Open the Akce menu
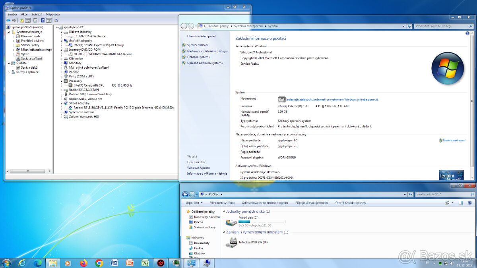 pos(24,14)
